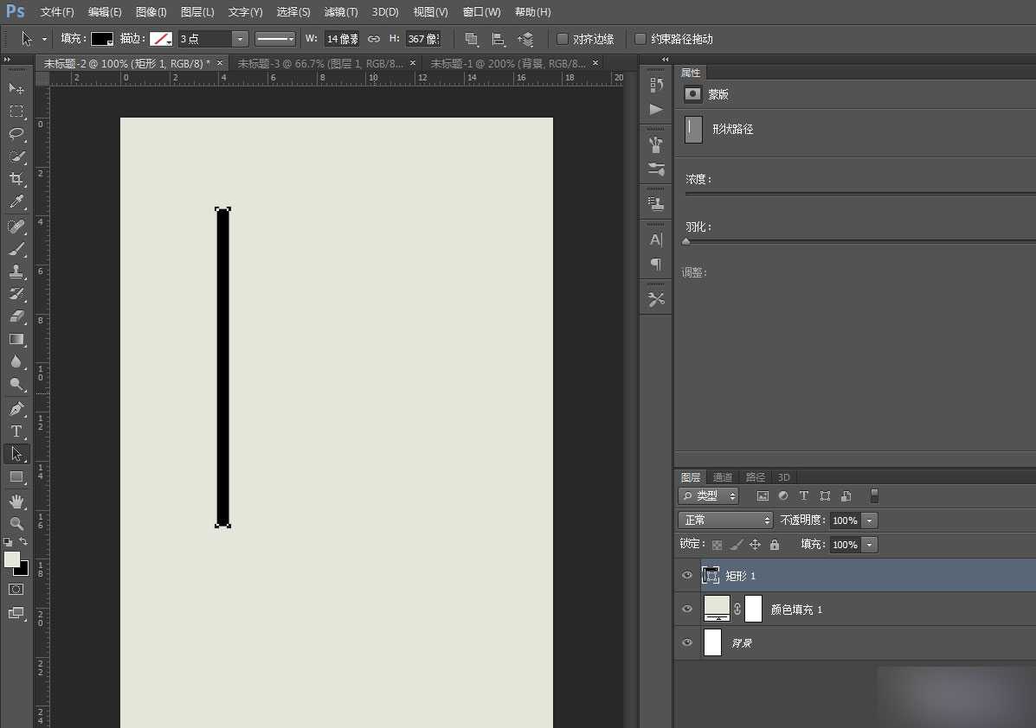Open the 滤镜(T) menu

pos(341,12)
